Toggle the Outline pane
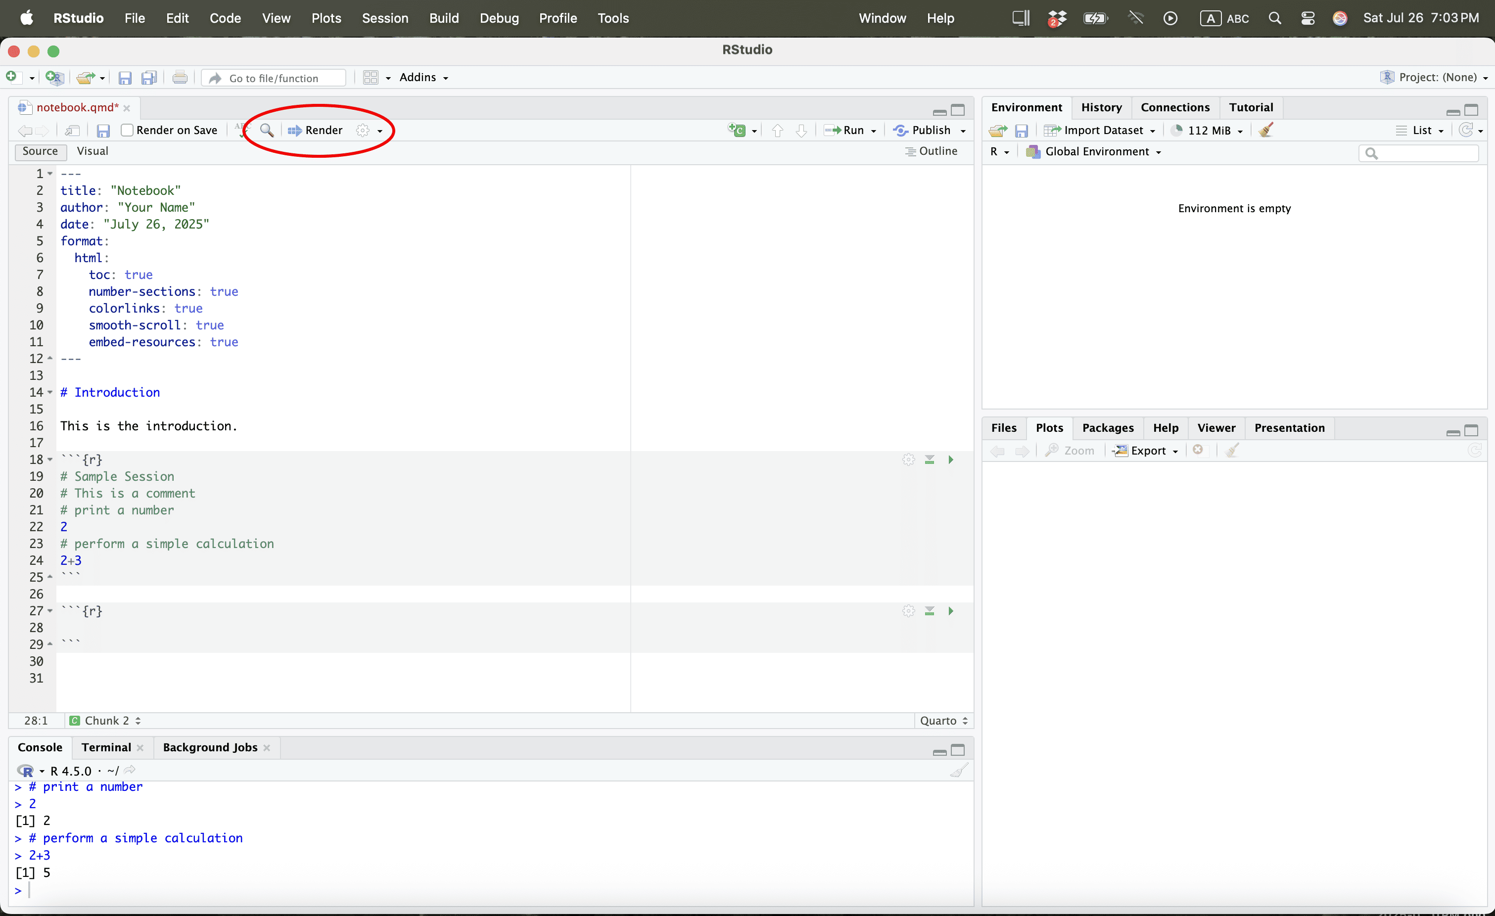 [x=932, y=151]
